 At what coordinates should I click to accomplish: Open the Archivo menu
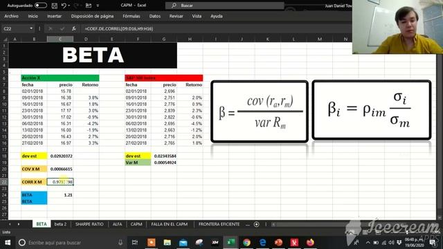tap(11, 17)
